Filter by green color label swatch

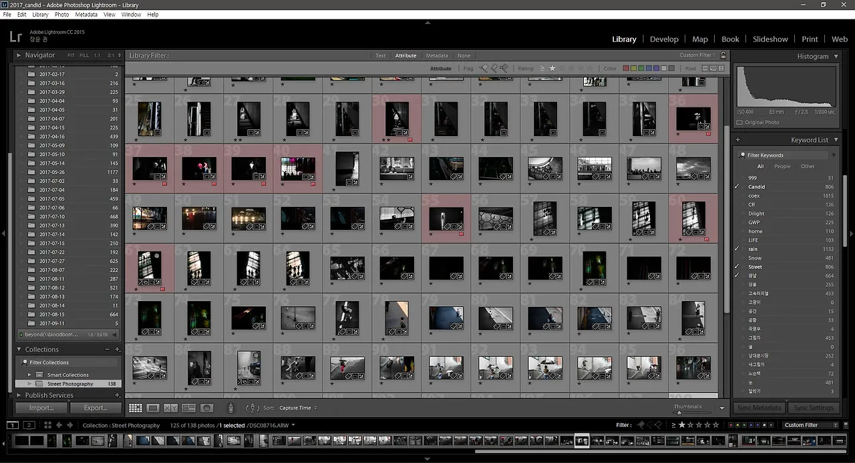(x=641, y=68)
